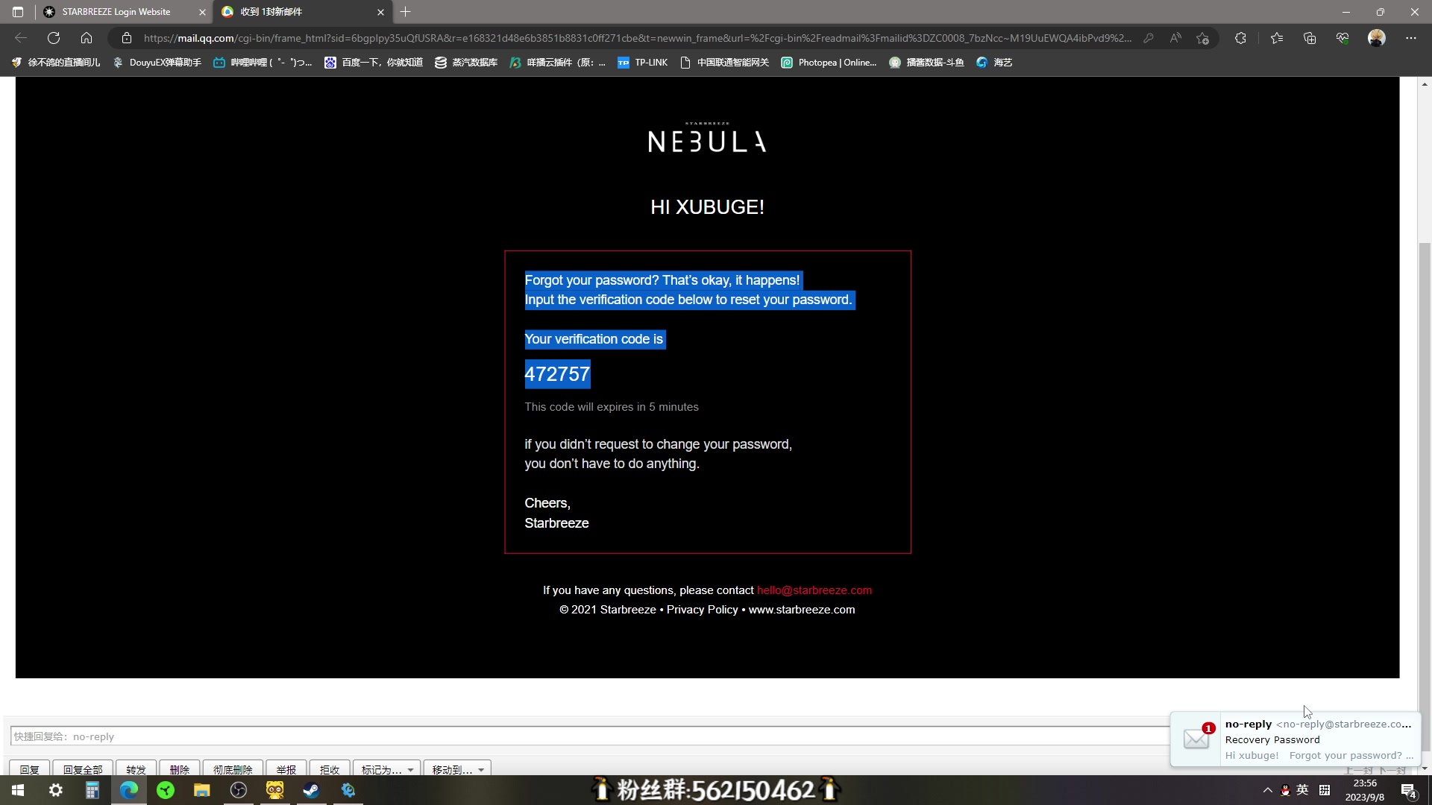Open the 中国联通智能网关 bookmark
Screen dimensions: 1432x805
click(x=724, y=63)
